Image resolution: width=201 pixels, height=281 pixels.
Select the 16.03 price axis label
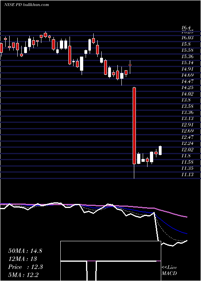(187, 38)
